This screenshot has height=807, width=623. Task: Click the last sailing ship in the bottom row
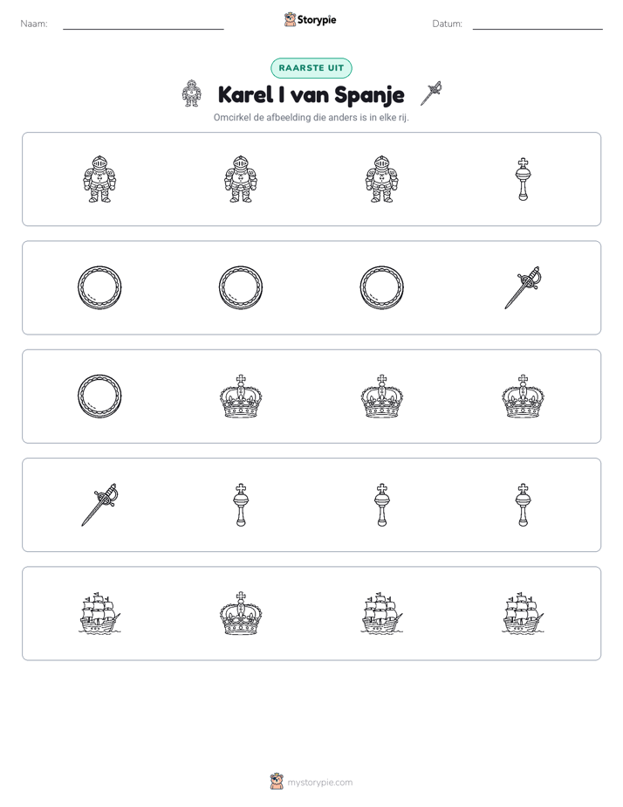pyautogui.click(x=523, y=613)
